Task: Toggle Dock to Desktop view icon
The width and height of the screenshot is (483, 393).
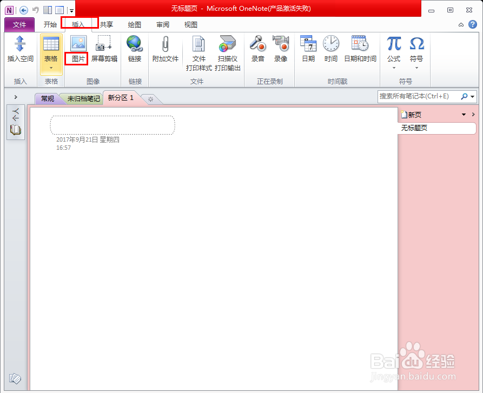Action: (48, 10)
